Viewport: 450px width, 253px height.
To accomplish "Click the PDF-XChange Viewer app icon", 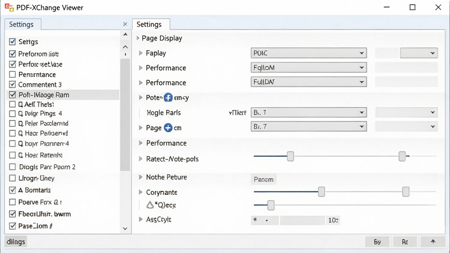I will click(x=9, y=7).
